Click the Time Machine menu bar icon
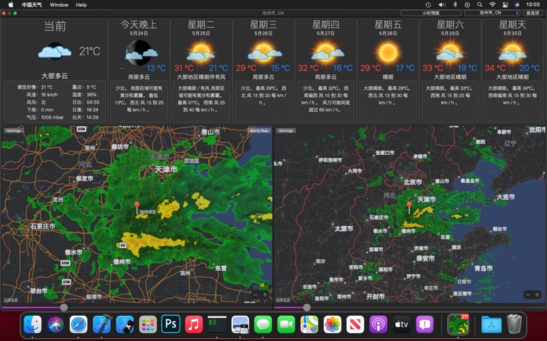This screenshot has width=547, height=341. tap(428, 5)
